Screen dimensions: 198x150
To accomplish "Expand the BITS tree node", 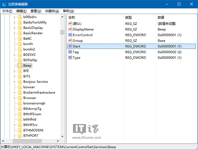I will tap(14, 77).
